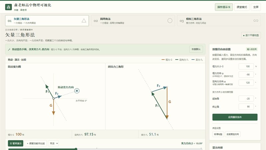266x150 pixels.
Task: Click the 变力方向 β = 18.09° readout
Action: tap(192, 143)
